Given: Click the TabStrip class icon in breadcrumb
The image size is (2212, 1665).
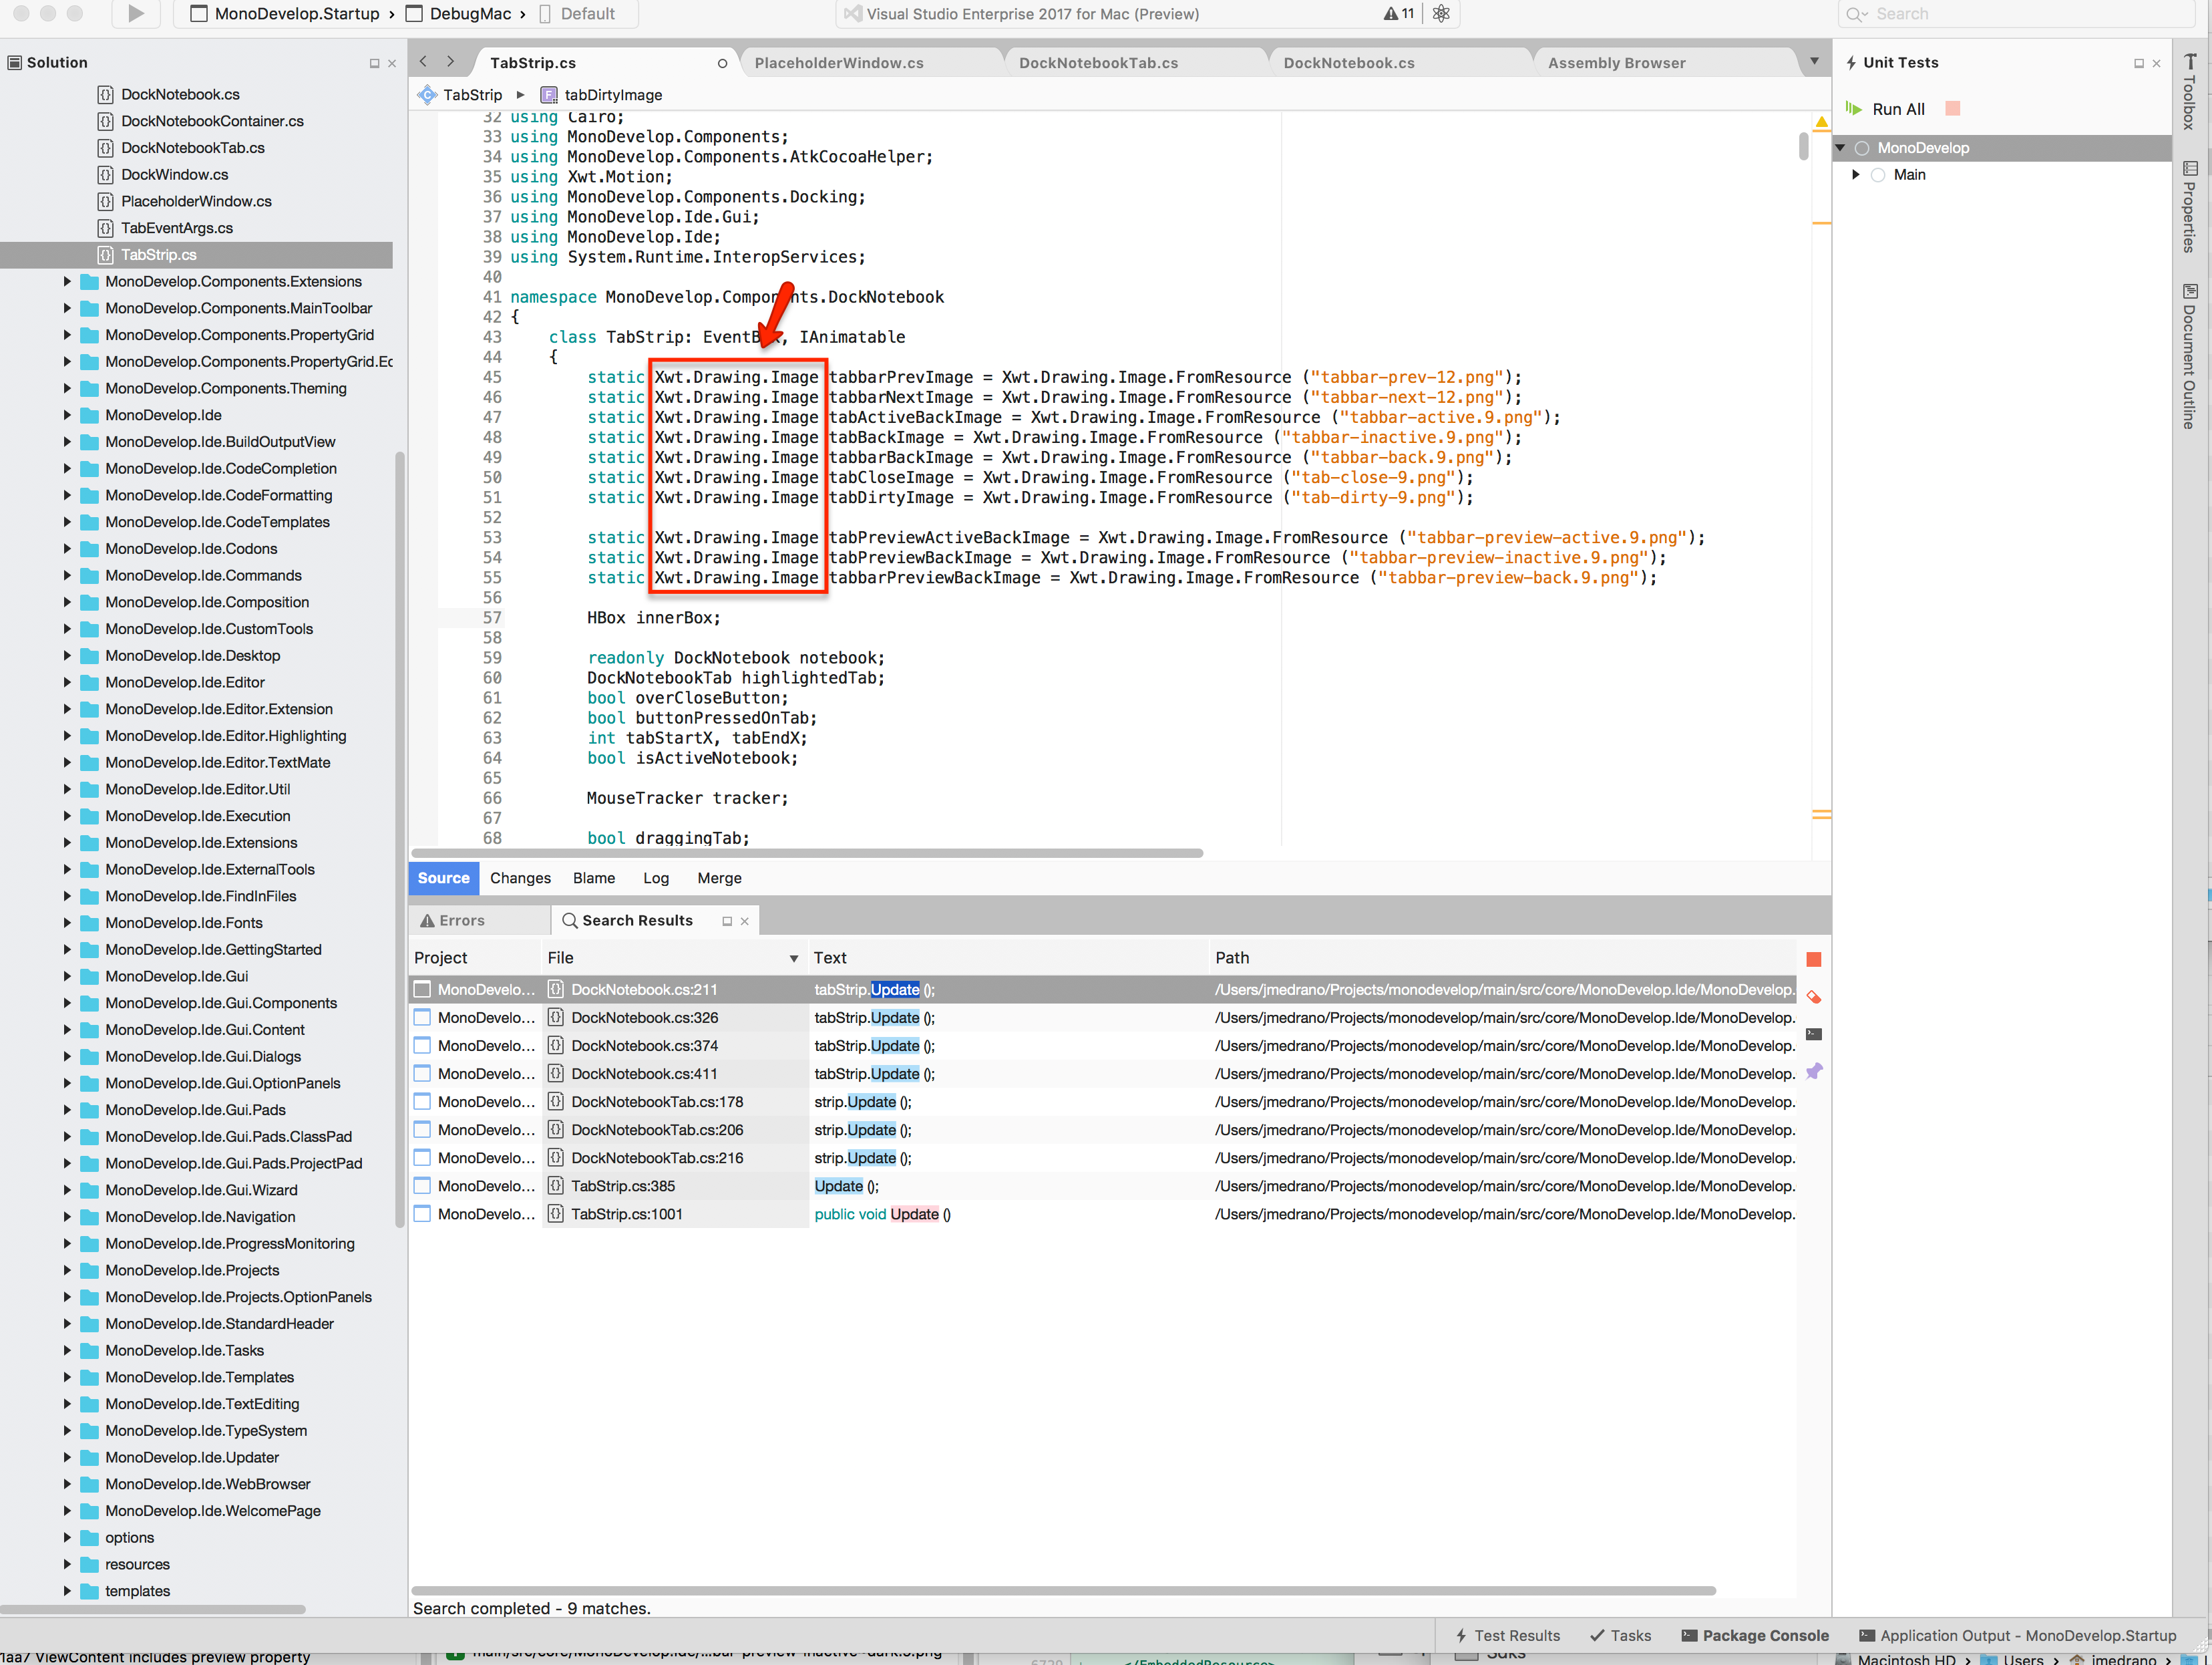Looking at the screenshot, I should (x=427, y=95).
